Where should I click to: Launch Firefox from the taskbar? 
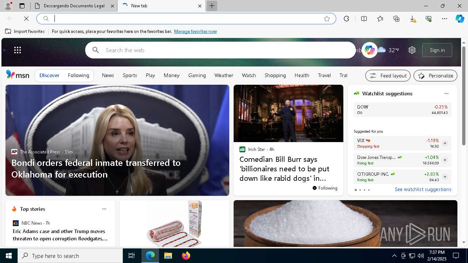pyautogui.click(x=186, y=256)
